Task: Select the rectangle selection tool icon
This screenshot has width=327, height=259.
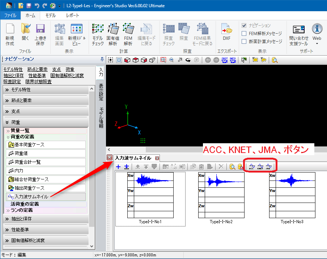Action: click(255, 60)
